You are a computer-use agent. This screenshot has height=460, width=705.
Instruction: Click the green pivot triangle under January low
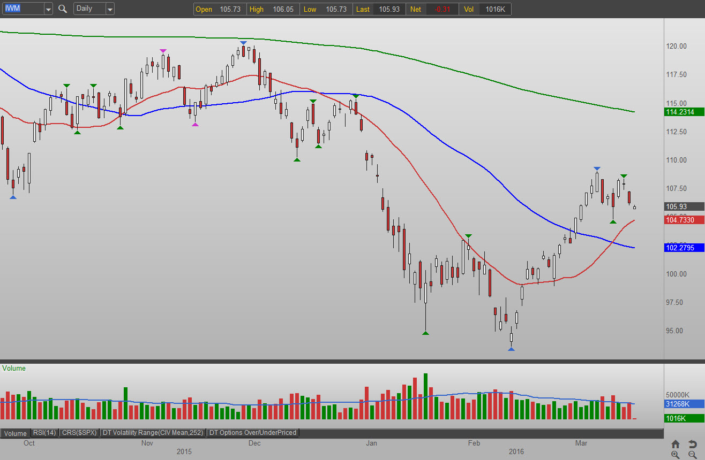click(x=425, y=333)
